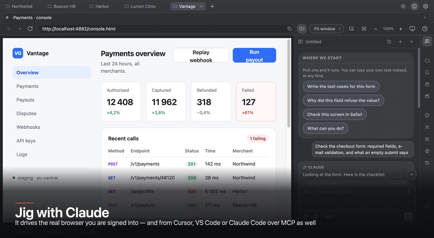Open the Failed 127 stat card
The height and width of the screenshot is (238, 434).
point(256,101)
